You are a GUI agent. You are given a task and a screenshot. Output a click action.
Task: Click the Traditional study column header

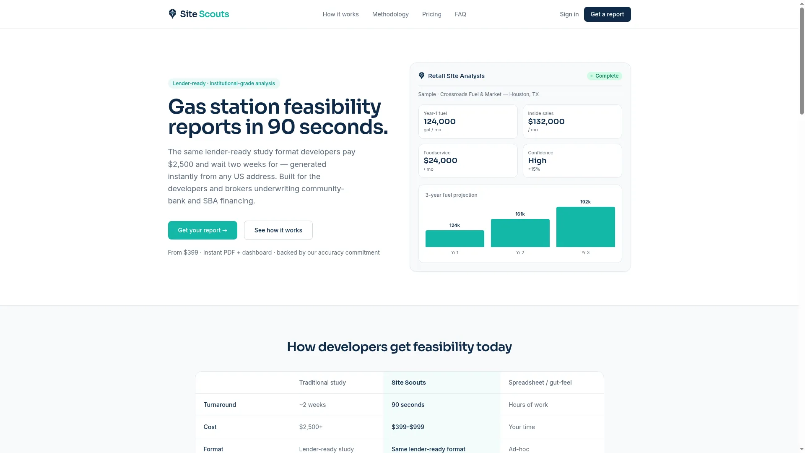tap(322, 383)
